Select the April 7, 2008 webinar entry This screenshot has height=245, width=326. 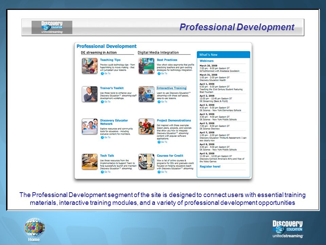[223, 136]
